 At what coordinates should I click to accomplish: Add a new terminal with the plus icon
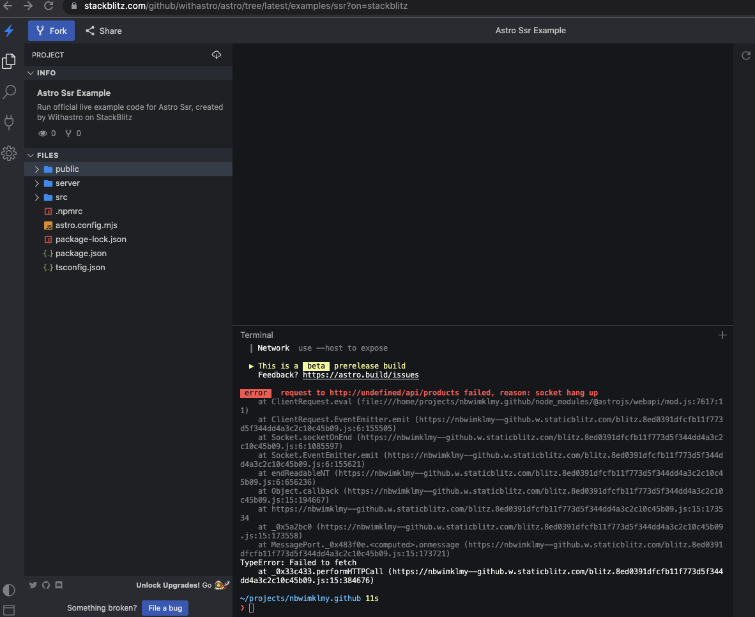722,335
